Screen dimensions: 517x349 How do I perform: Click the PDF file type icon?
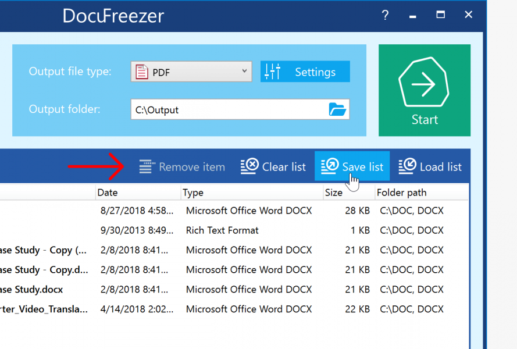click(x=141, y=72)
